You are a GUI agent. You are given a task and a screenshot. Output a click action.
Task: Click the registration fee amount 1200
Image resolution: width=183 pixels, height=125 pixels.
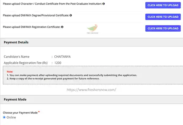[58, 63]
